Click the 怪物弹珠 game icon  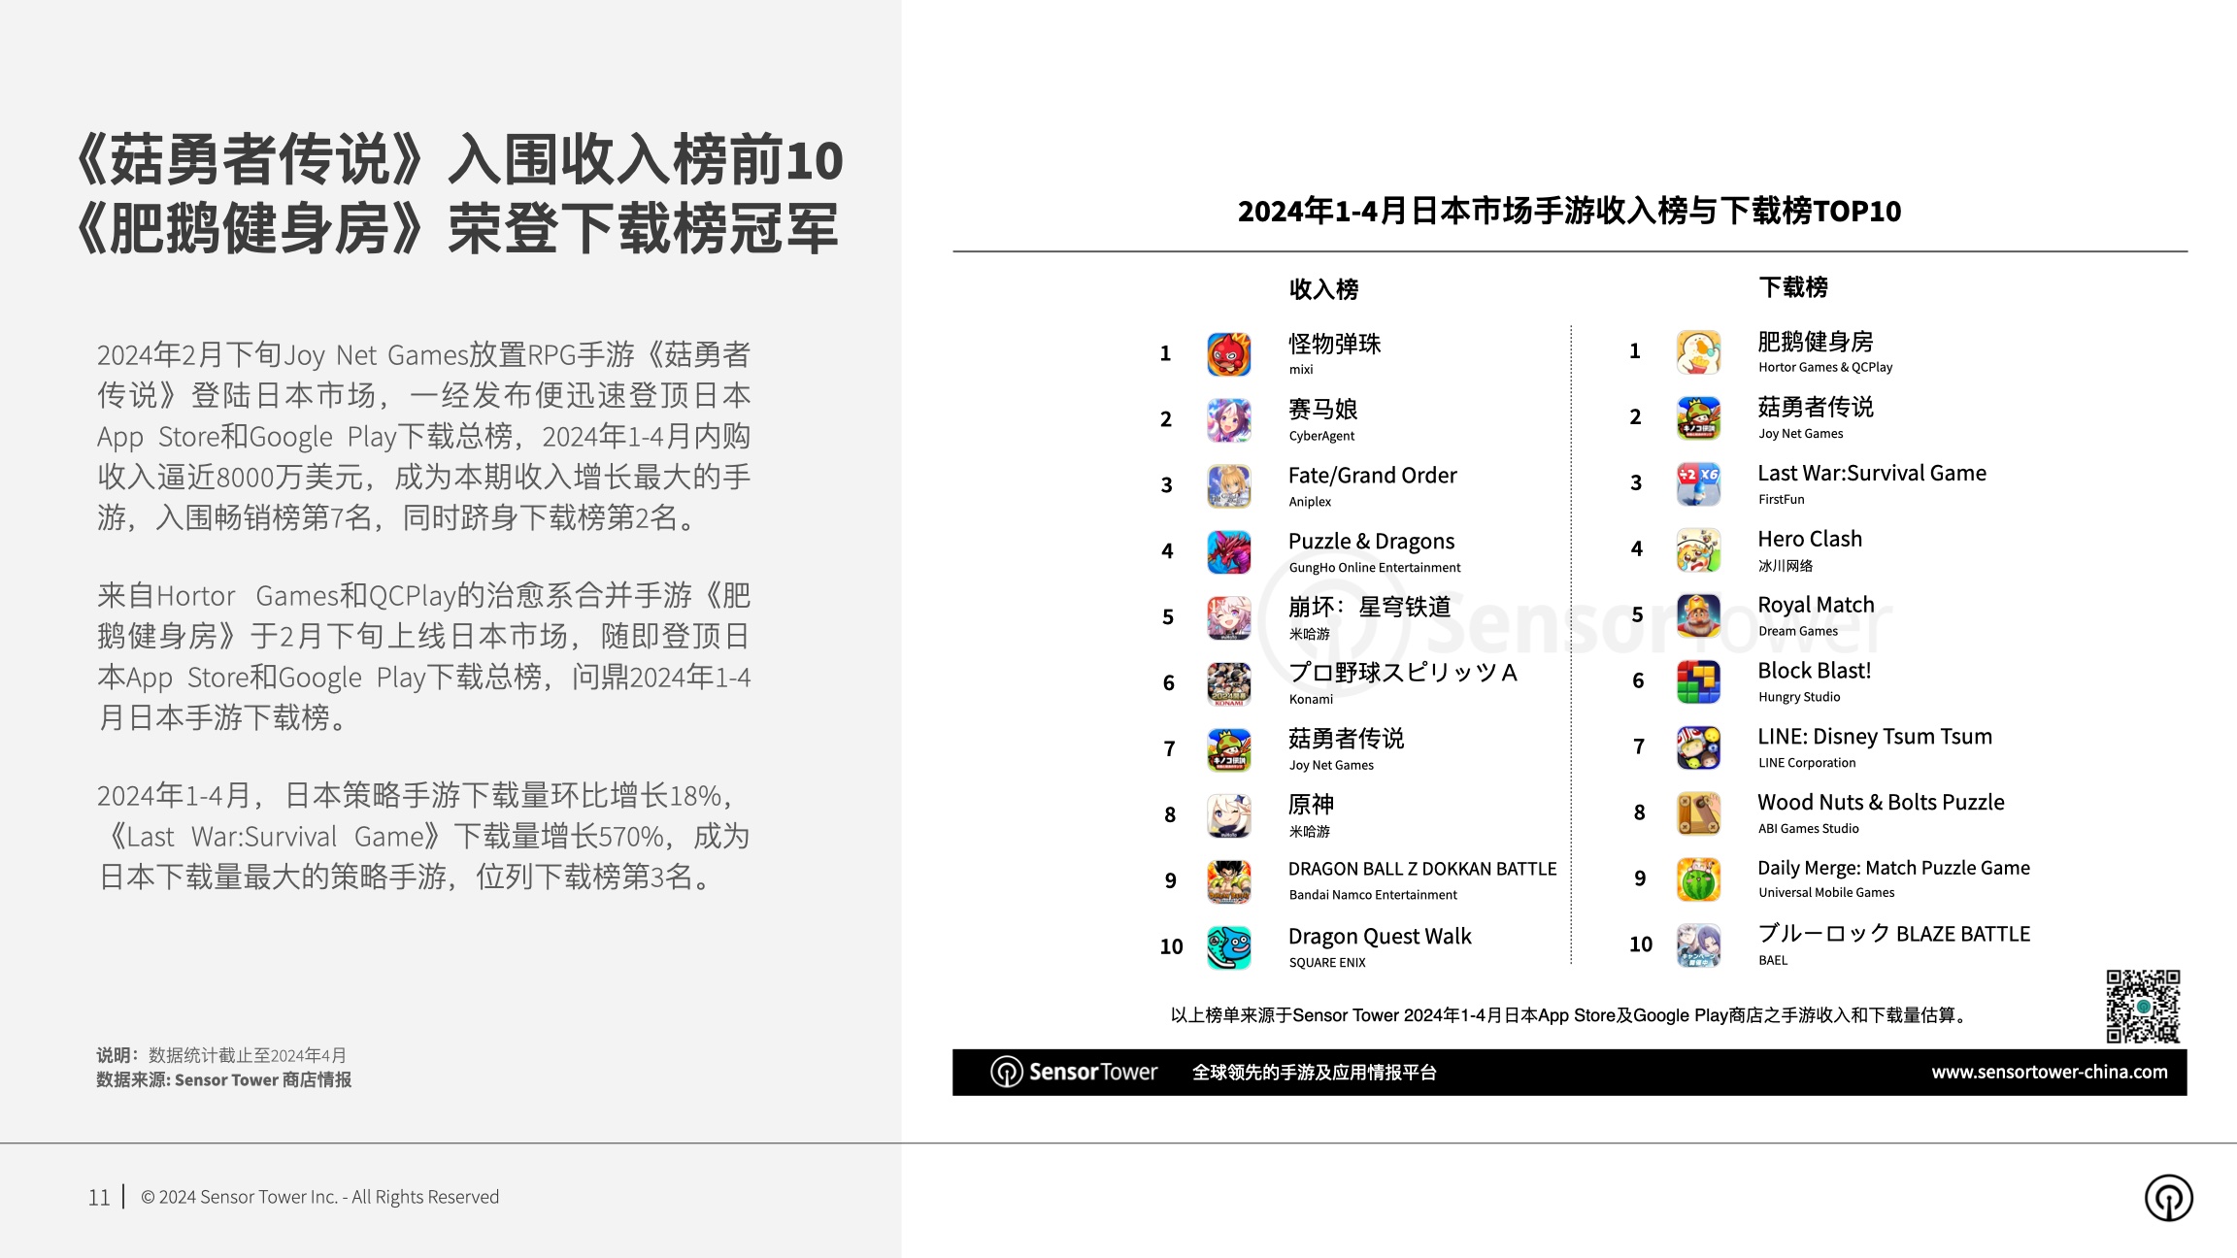tap(1228, 354)
